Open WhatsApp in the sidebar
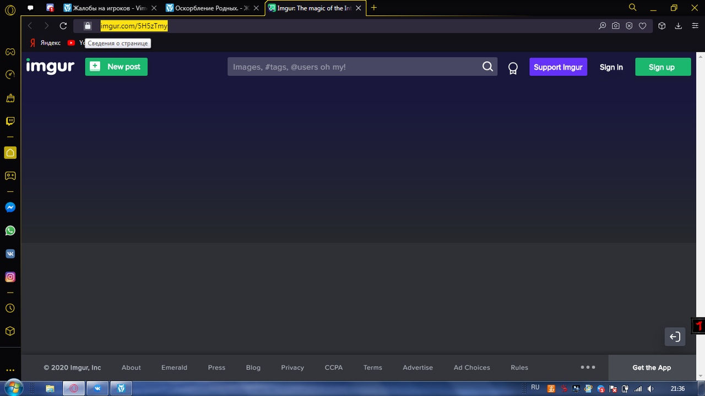The width and height of the screenshot is (705, 396). 10,230
